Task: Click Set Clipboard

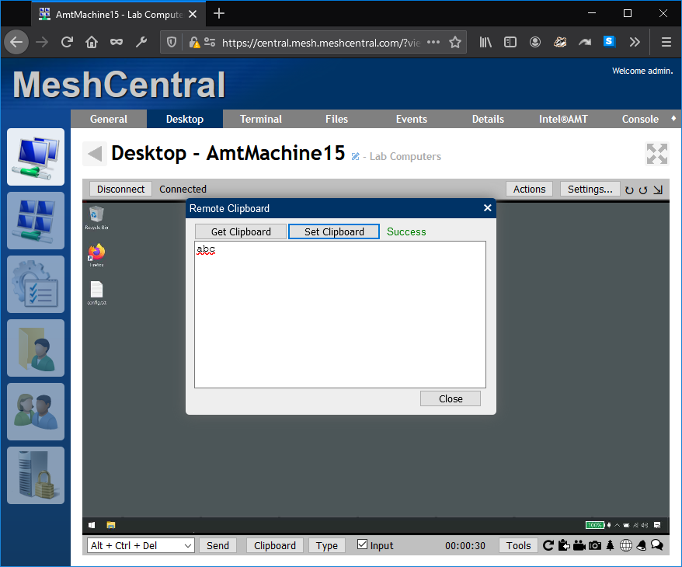Action: 334,231
